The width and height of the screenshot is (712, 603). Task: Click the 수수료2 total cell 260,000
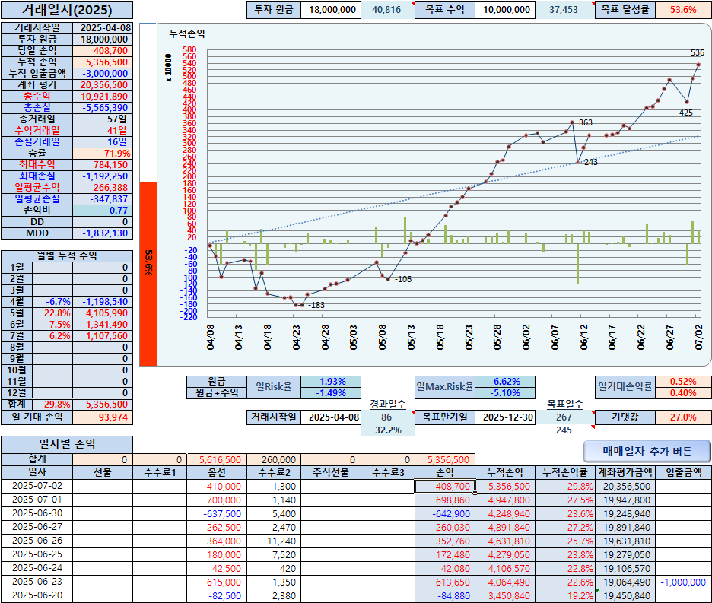(x=275, y=459)
